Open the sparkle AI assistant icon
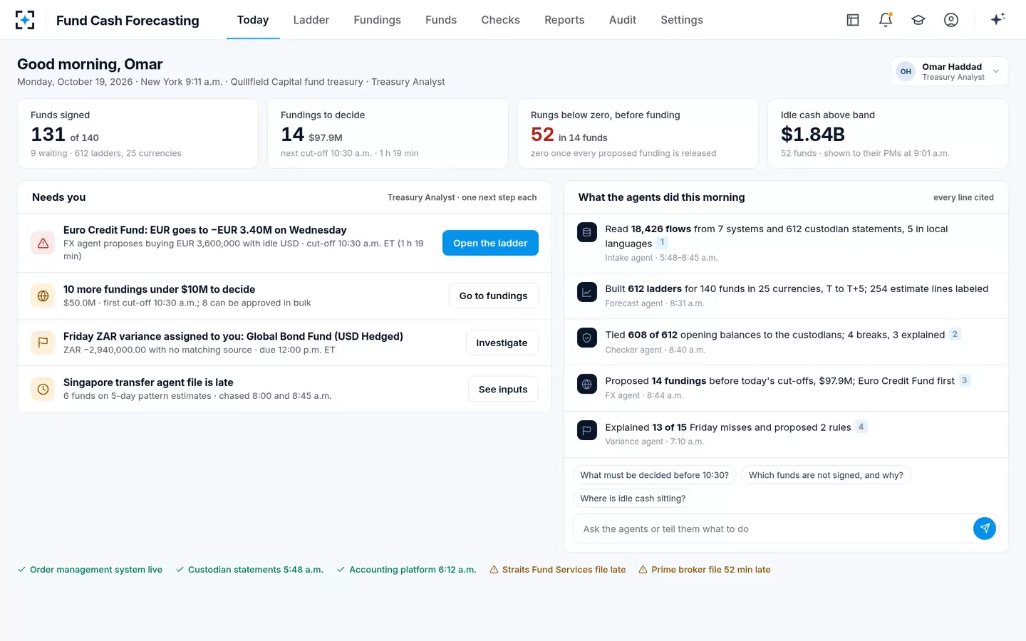The width and height of the screenshot is (1026, 641). (x=997, y=19)
